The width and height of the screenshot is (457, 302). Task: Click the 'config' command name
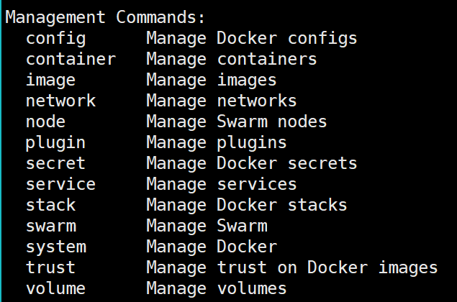(55, 38)
